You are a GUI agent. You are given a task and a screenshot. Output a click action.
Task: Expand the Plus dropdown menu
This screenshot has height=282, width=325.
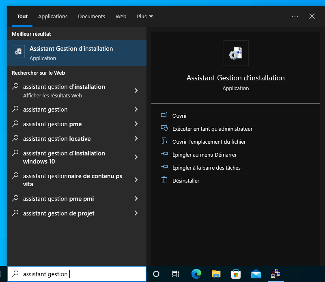coord(144,16)
